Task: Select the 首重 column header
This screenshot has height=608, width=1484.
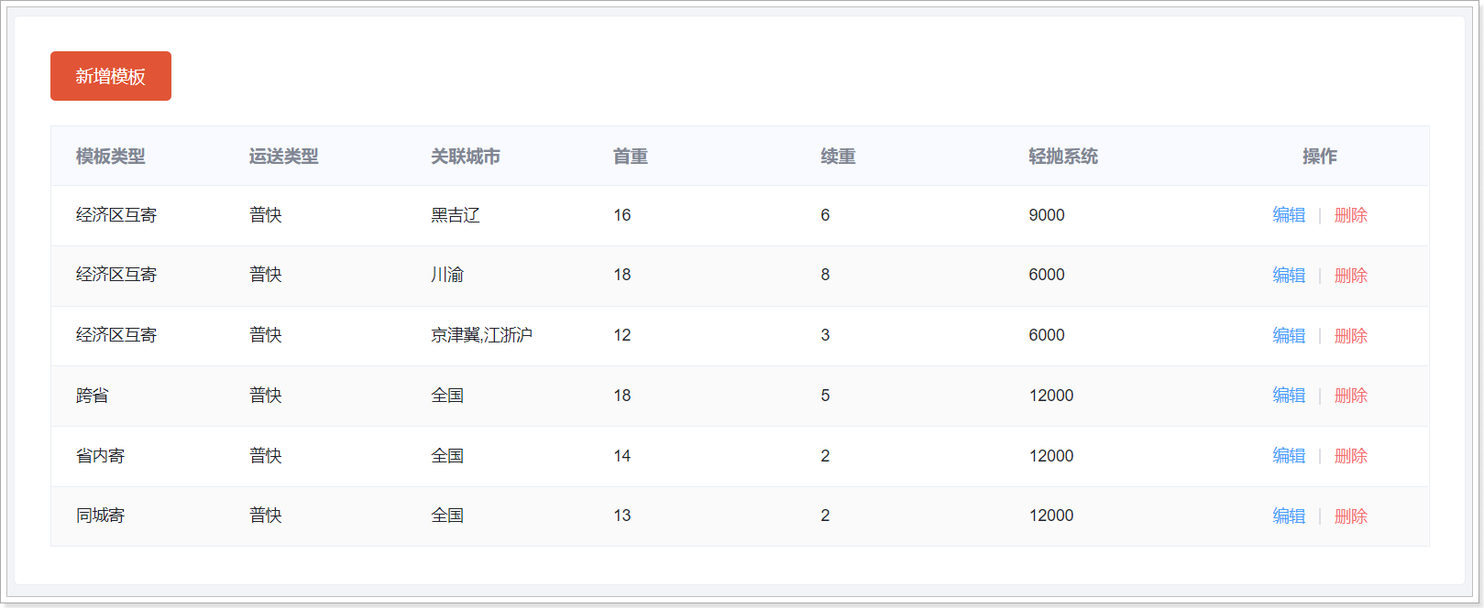Action: (x=631, y=157)
